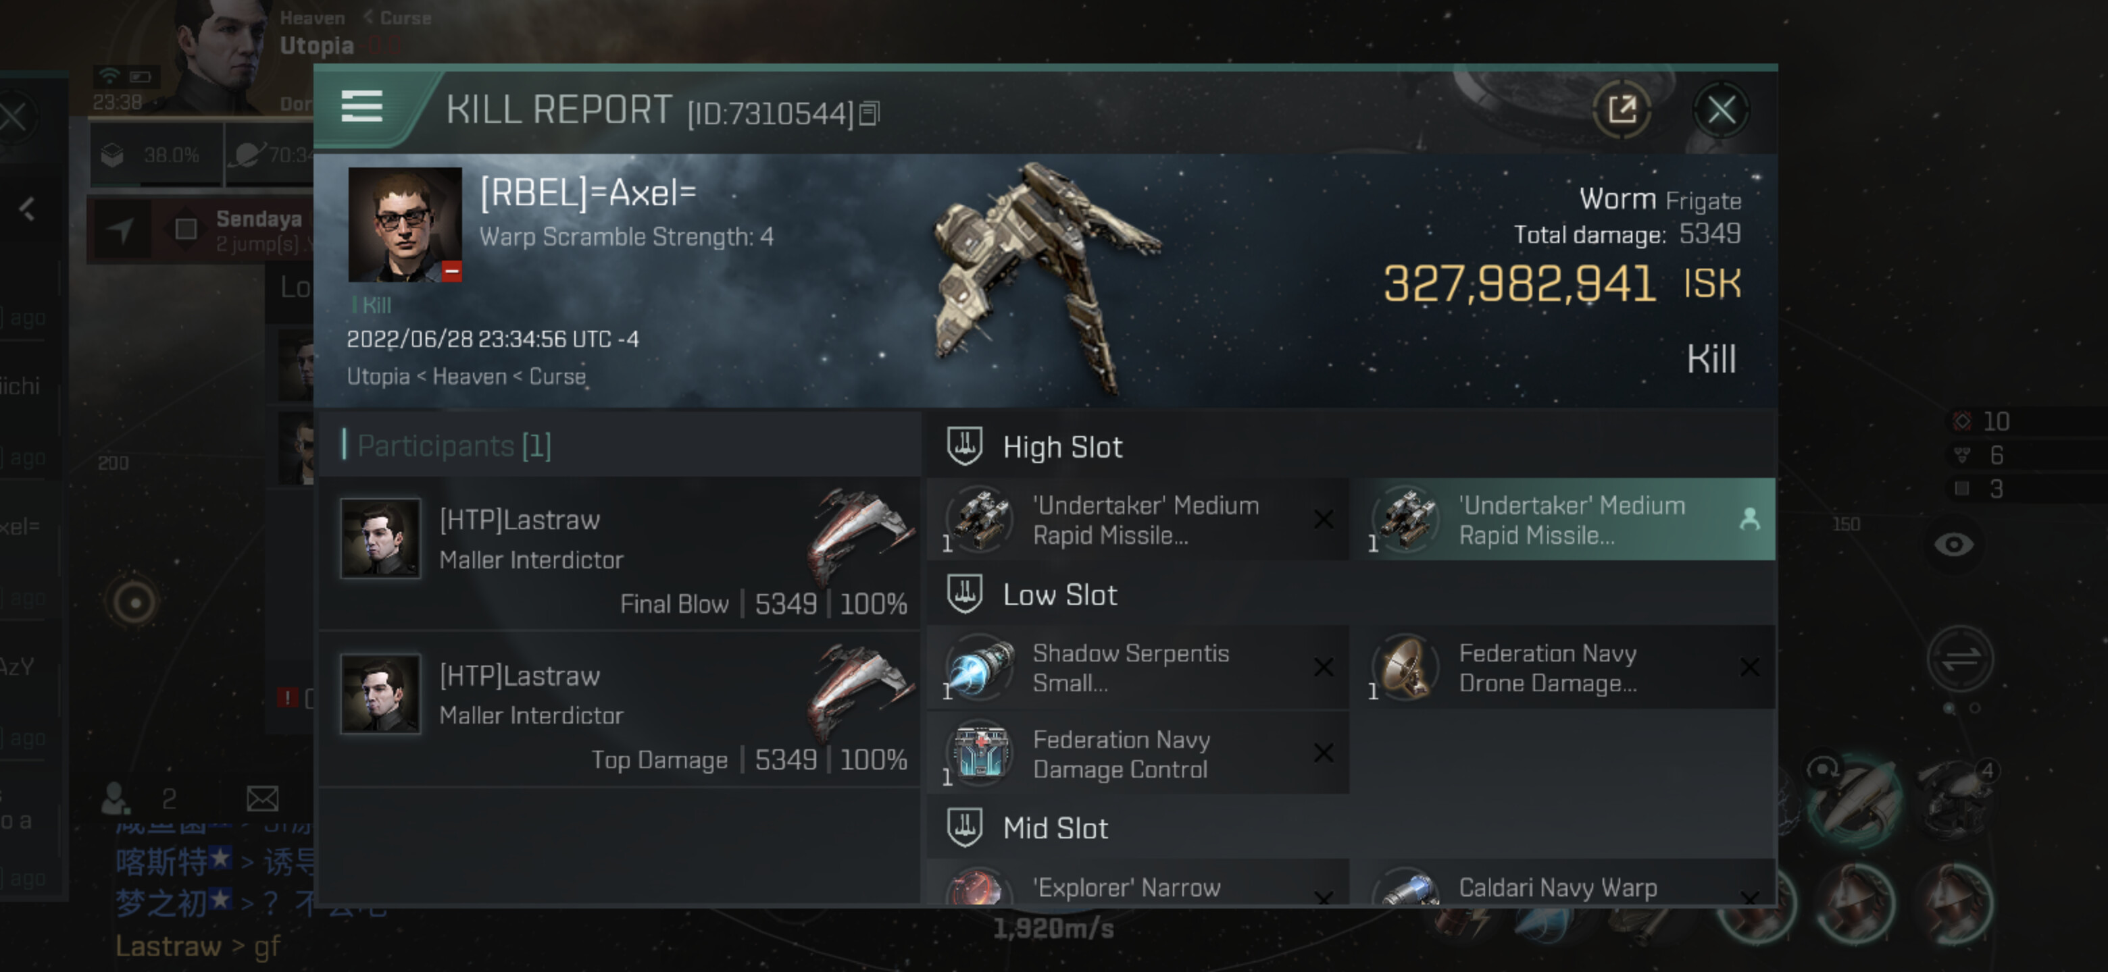Screen dimensions: 2108x972
Task: Select Shadow Serpentis Small module icon
Action: tap(980, 668)
